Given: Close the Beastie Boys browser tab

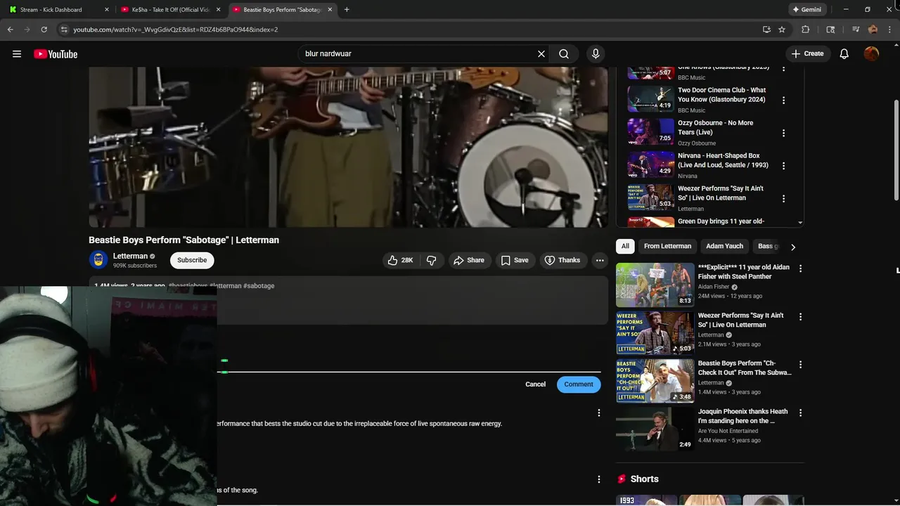Looking at the screenshot, I should coord(330,9).
